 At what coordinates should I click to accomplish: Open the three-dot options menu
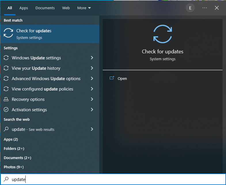point(205,8)
